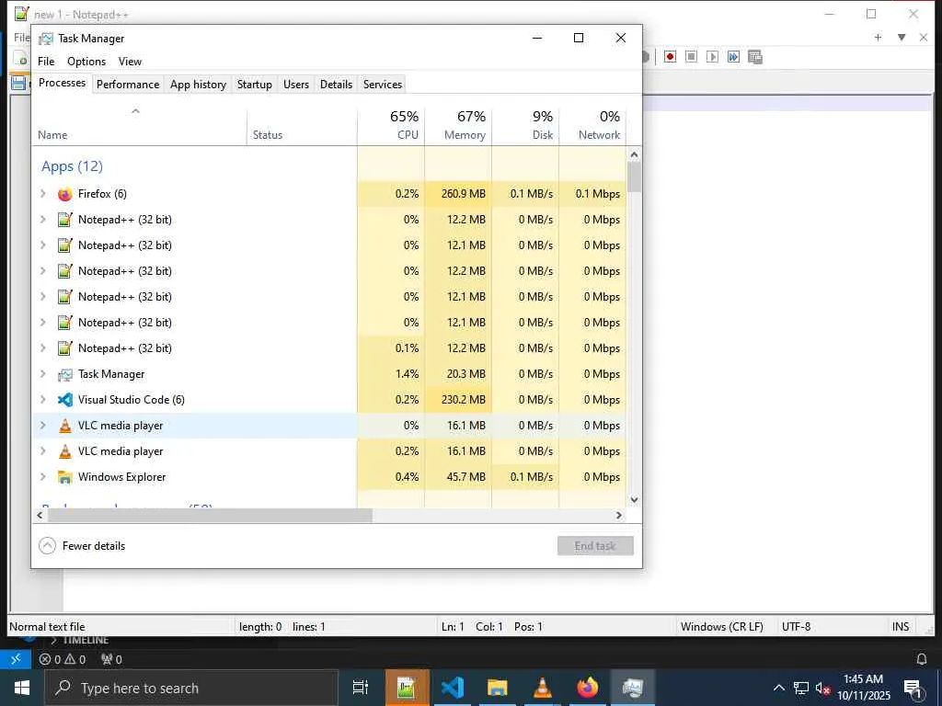Open File Explorer from the taskbar
Image resolution: width=942 pixels, height=706 pixels.
tap(498, 688)
